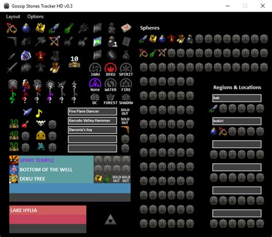Click SOLD OUT icon beside Fire Flare Dancer
The width and height of the screenshot is (272, 237).
[125, 112]
